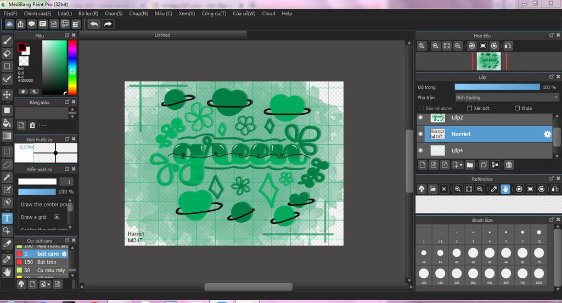Toggle the Draw a grid checkbox
This screenshot has width=562, height=303.
coord(57,217)
